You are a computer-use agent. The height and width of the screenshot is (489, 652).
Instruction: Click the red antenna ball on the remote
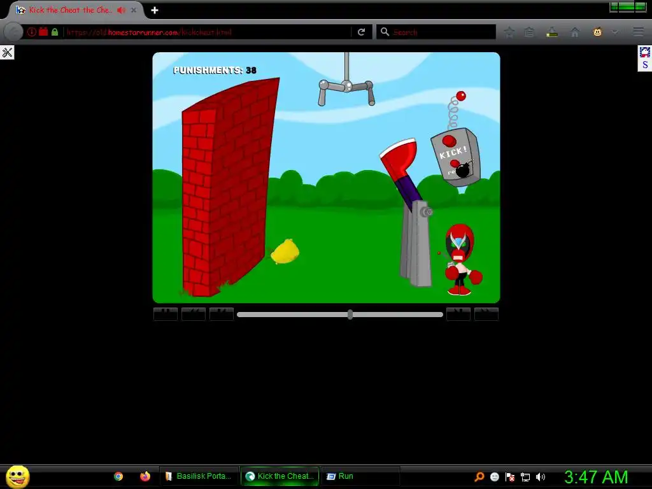[x=461, y=96]
